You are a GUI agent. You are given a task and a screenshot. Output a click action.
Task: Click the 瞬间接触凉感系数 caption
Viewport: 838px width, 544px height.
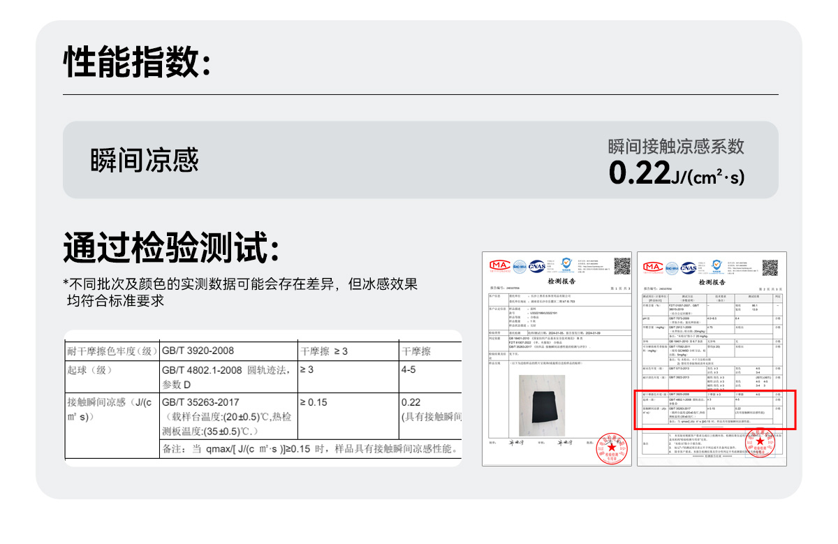click(x=676, y=147)
